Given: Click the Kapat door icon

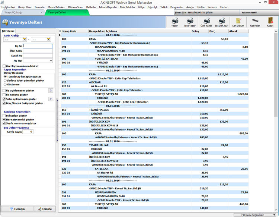Looking at the screenshot, I should coord(270,21).
